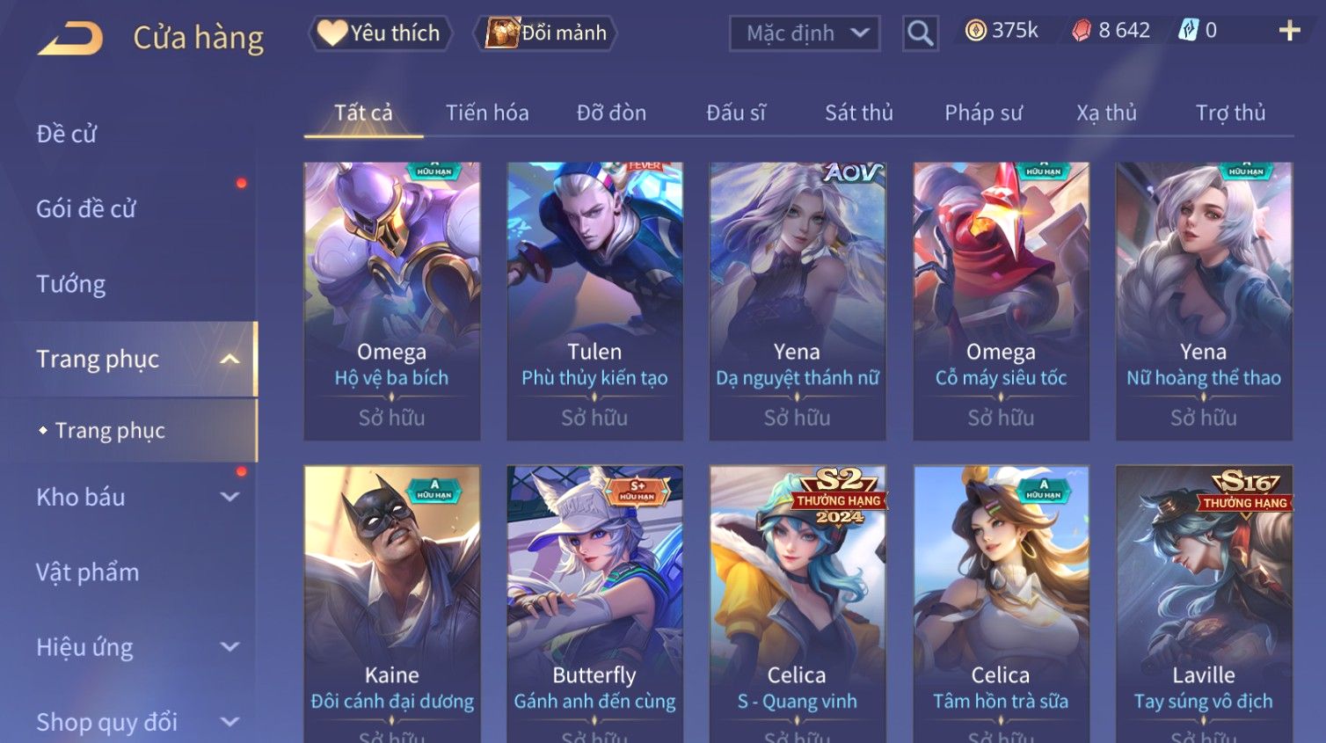Open Gói đề cử in sidebar
Screen dimensions: 1326x743
86,208
